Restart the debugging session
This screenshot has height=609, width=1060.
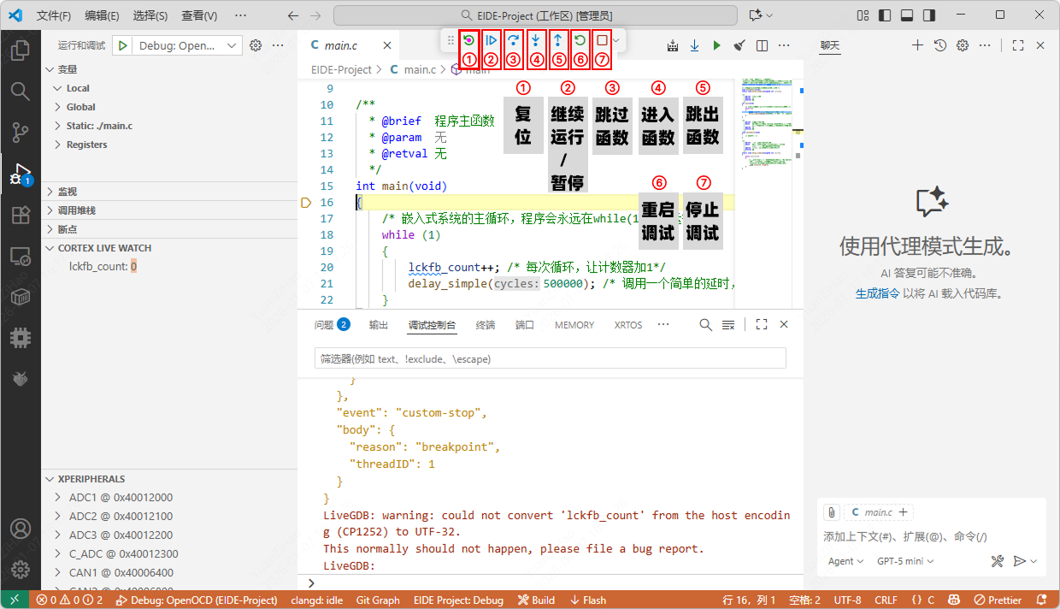coord(580,40)
